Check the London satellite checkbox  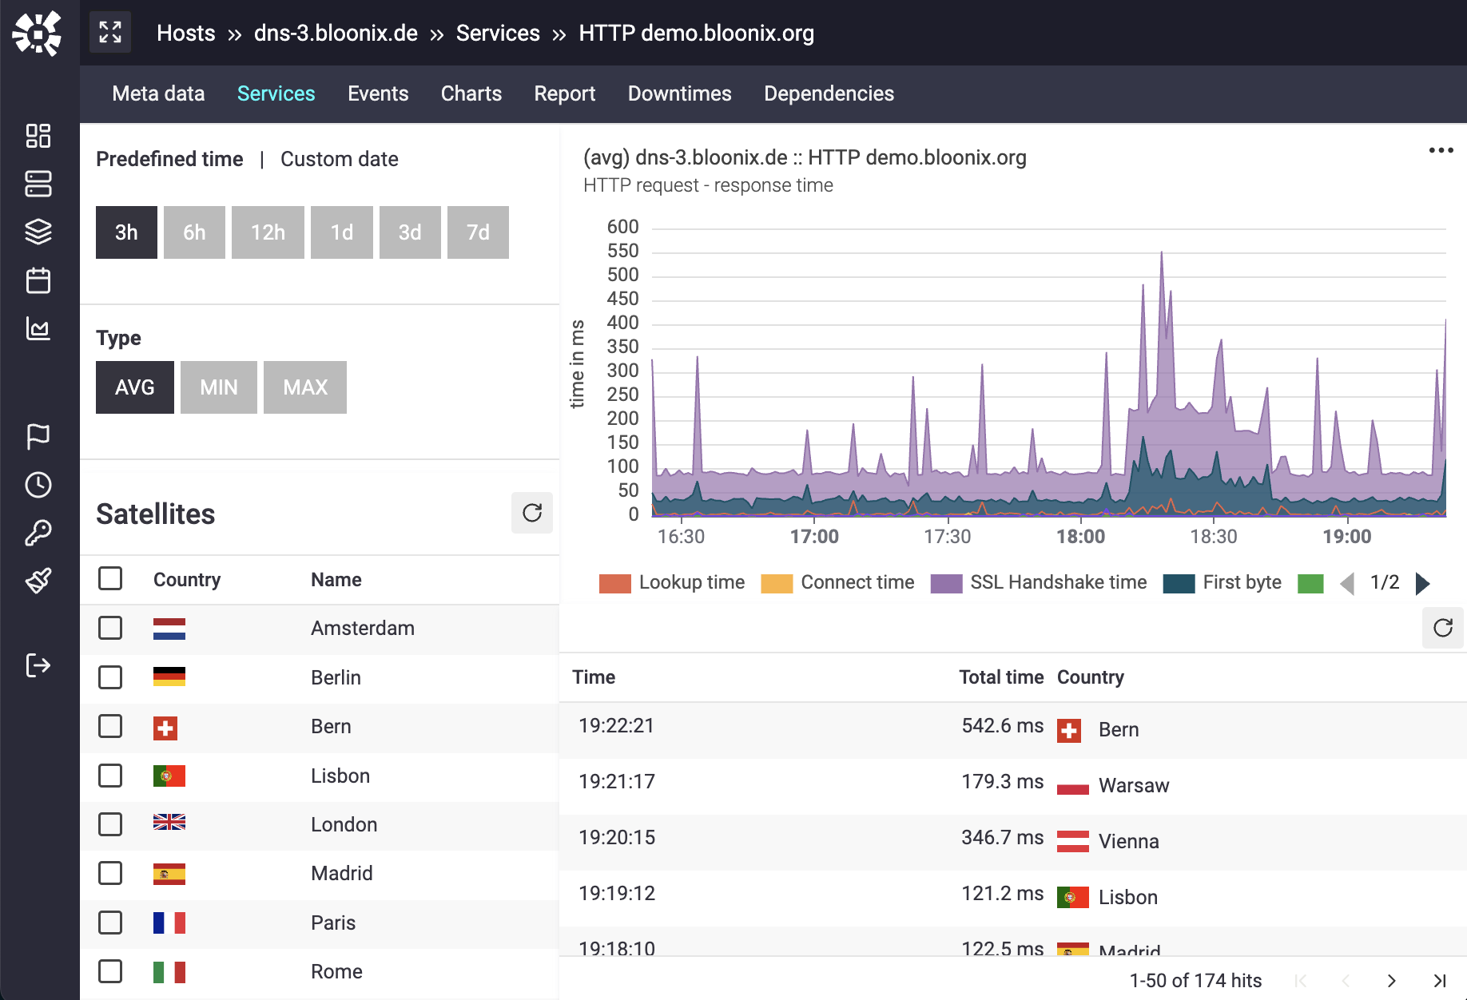tap(110, 824)
